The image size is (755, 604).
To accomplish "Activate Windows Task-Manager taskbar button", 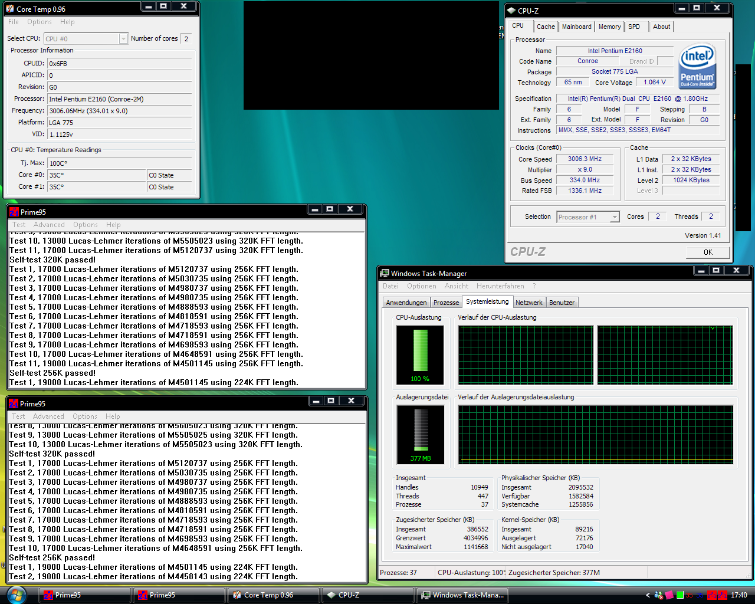I will (x=462, y=595).
